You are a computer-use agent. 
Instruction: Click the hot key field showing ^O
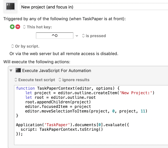54,36
